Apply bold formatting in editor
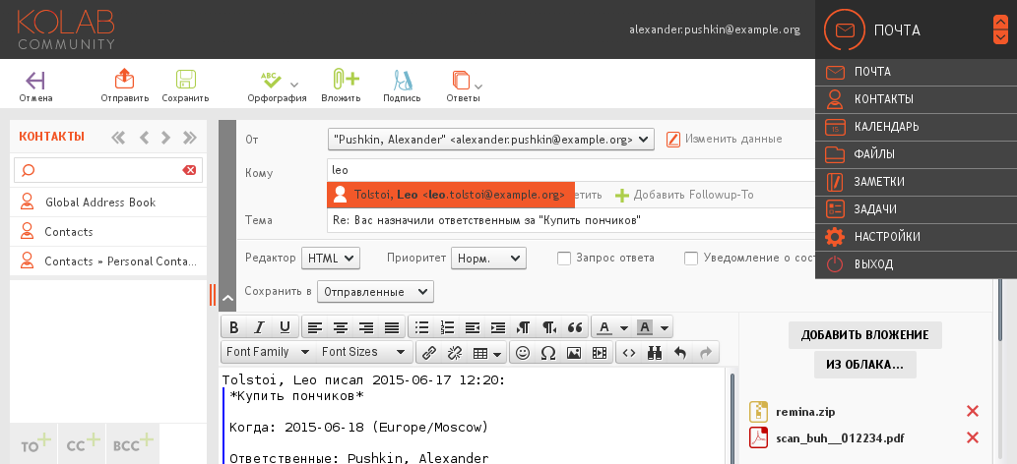 (234, 328)
